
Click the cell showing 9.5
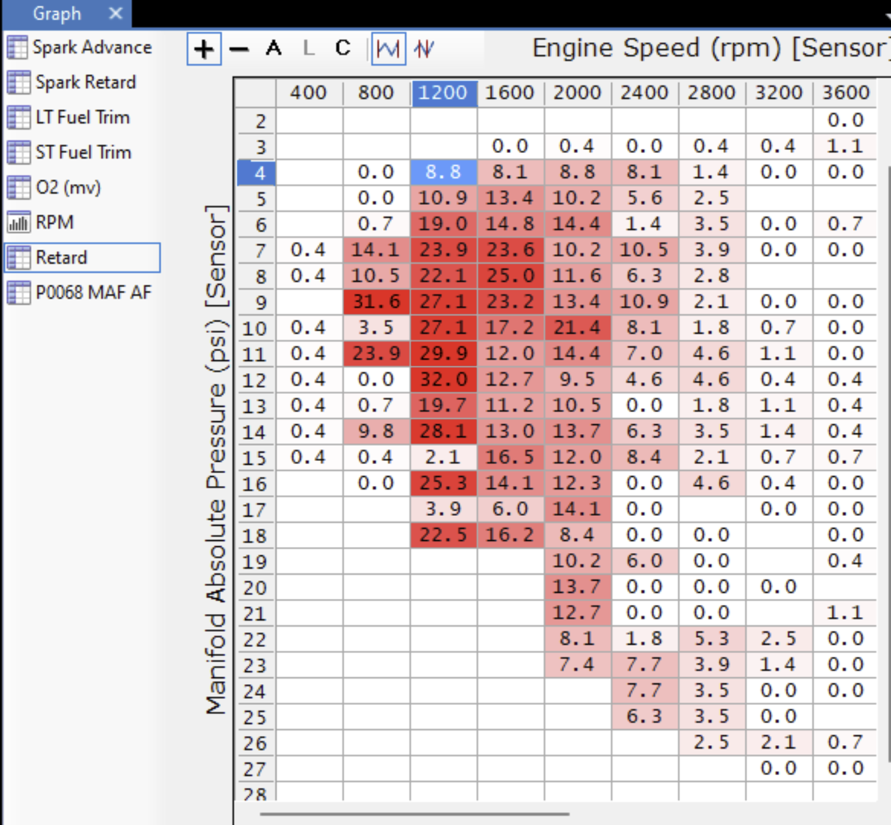pos(578,379)
